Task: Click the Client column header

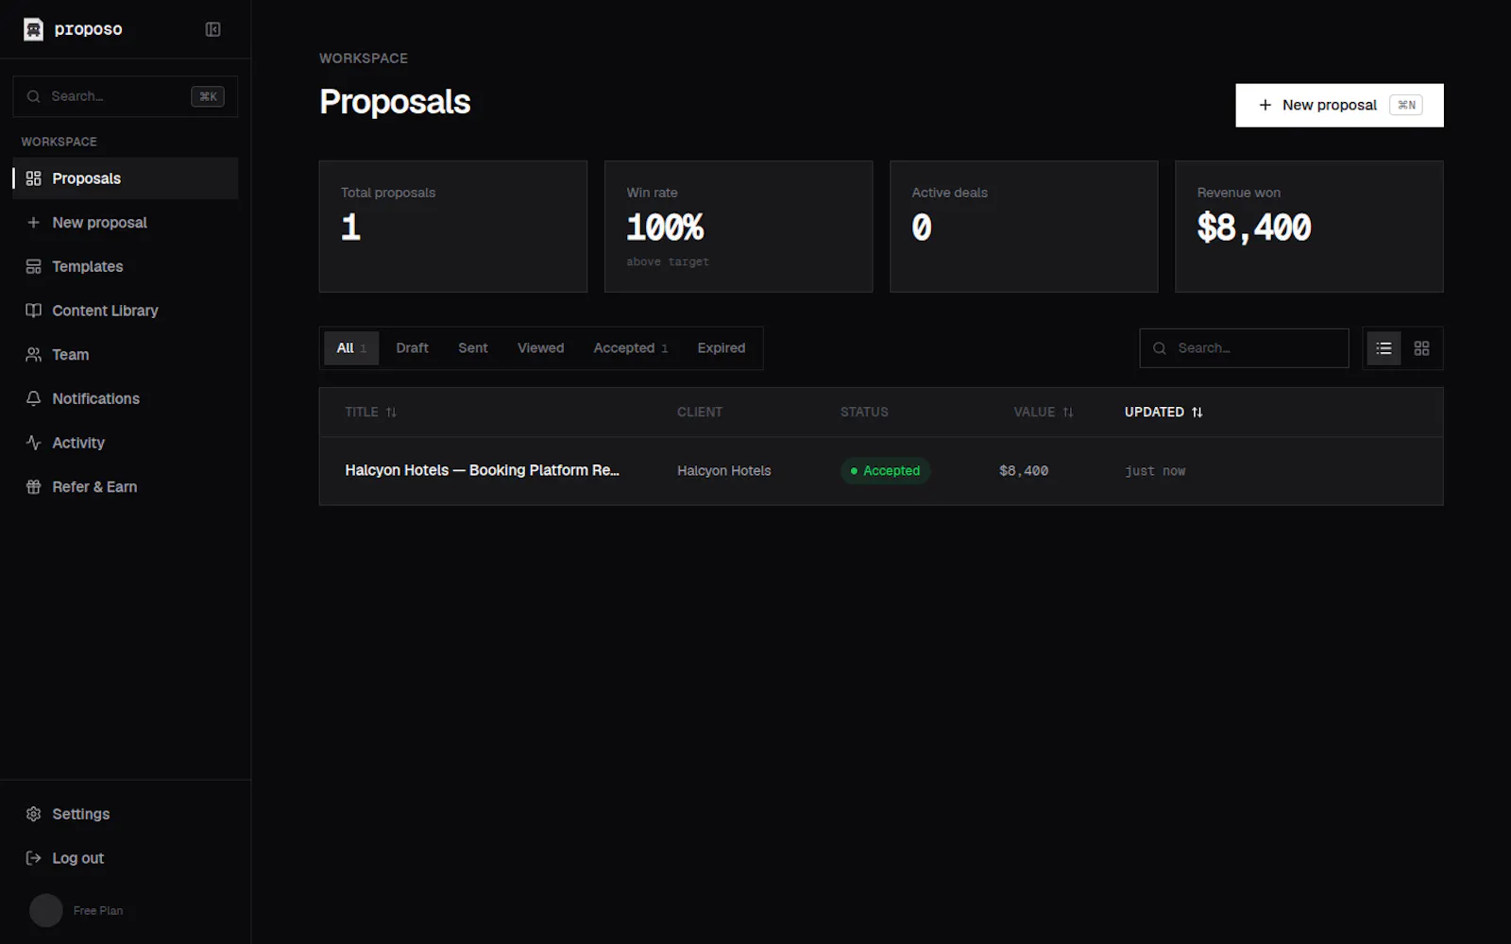Action: 700,413
